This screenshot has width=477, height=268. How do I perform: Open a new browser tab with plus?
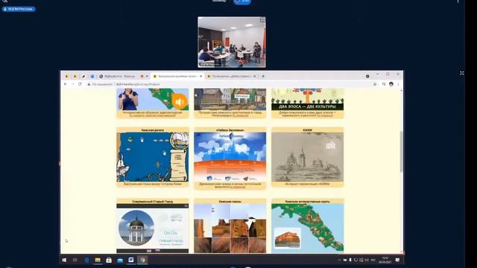coord(263,76)
